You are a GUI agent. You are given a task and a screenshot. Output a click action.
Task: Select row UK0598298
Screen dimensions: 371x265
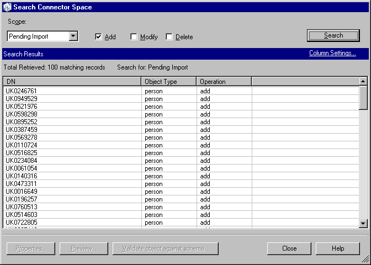181,114
